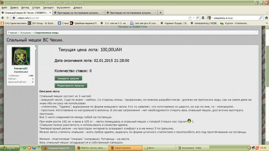Click the smiley emoticon in the description

(189, 121)
